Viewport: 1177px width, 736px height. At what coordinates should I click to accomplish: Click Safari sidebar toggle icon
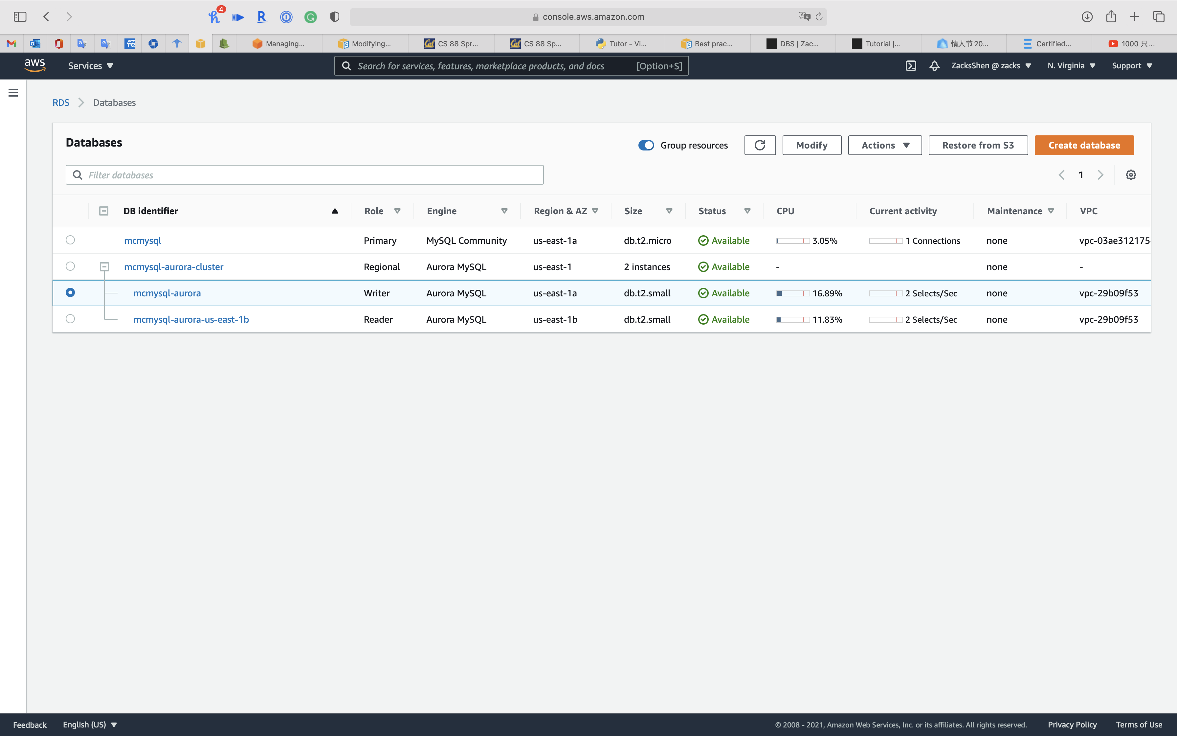click(x=20, y=16)
